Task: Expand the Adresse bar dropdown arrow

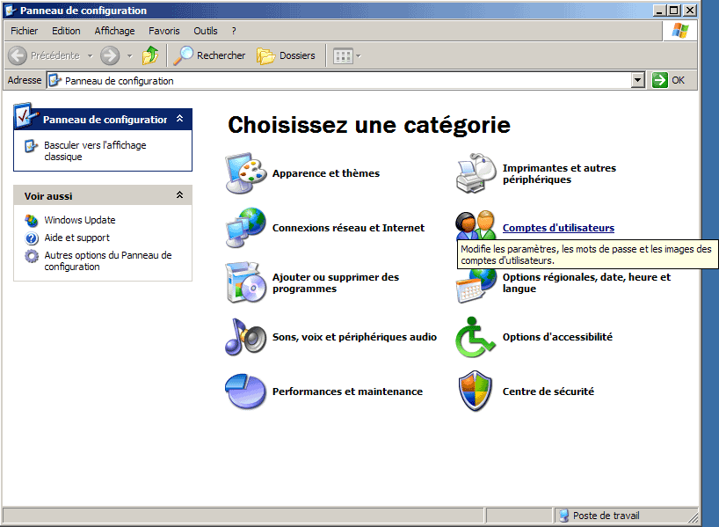Action: (638, 80)
